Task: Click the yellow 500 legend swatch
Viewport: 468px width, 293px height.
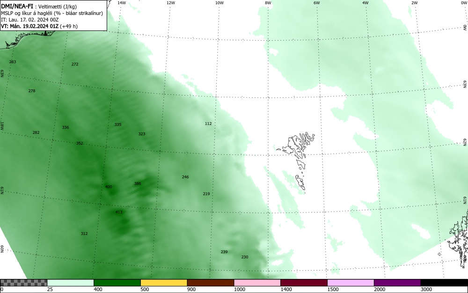Action: click(164, 283)
